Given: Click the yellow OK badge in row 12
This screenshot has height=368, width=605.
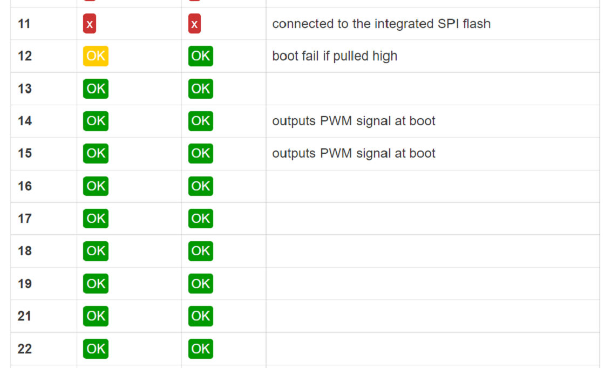Looking at the screenshot, I should pyautogui.click(x=96, y=56).
